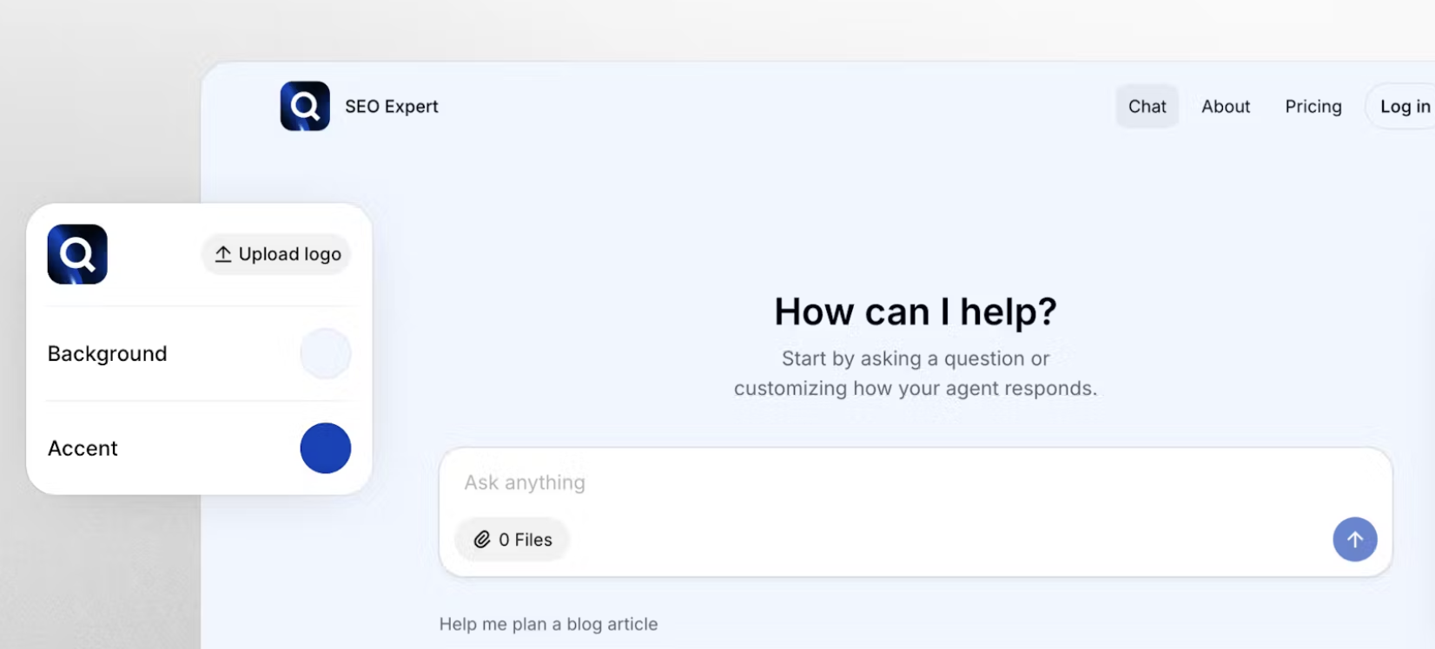The image size is (1435, 649).
Task: Open the Background color swatch
Action: click(326, 353)
